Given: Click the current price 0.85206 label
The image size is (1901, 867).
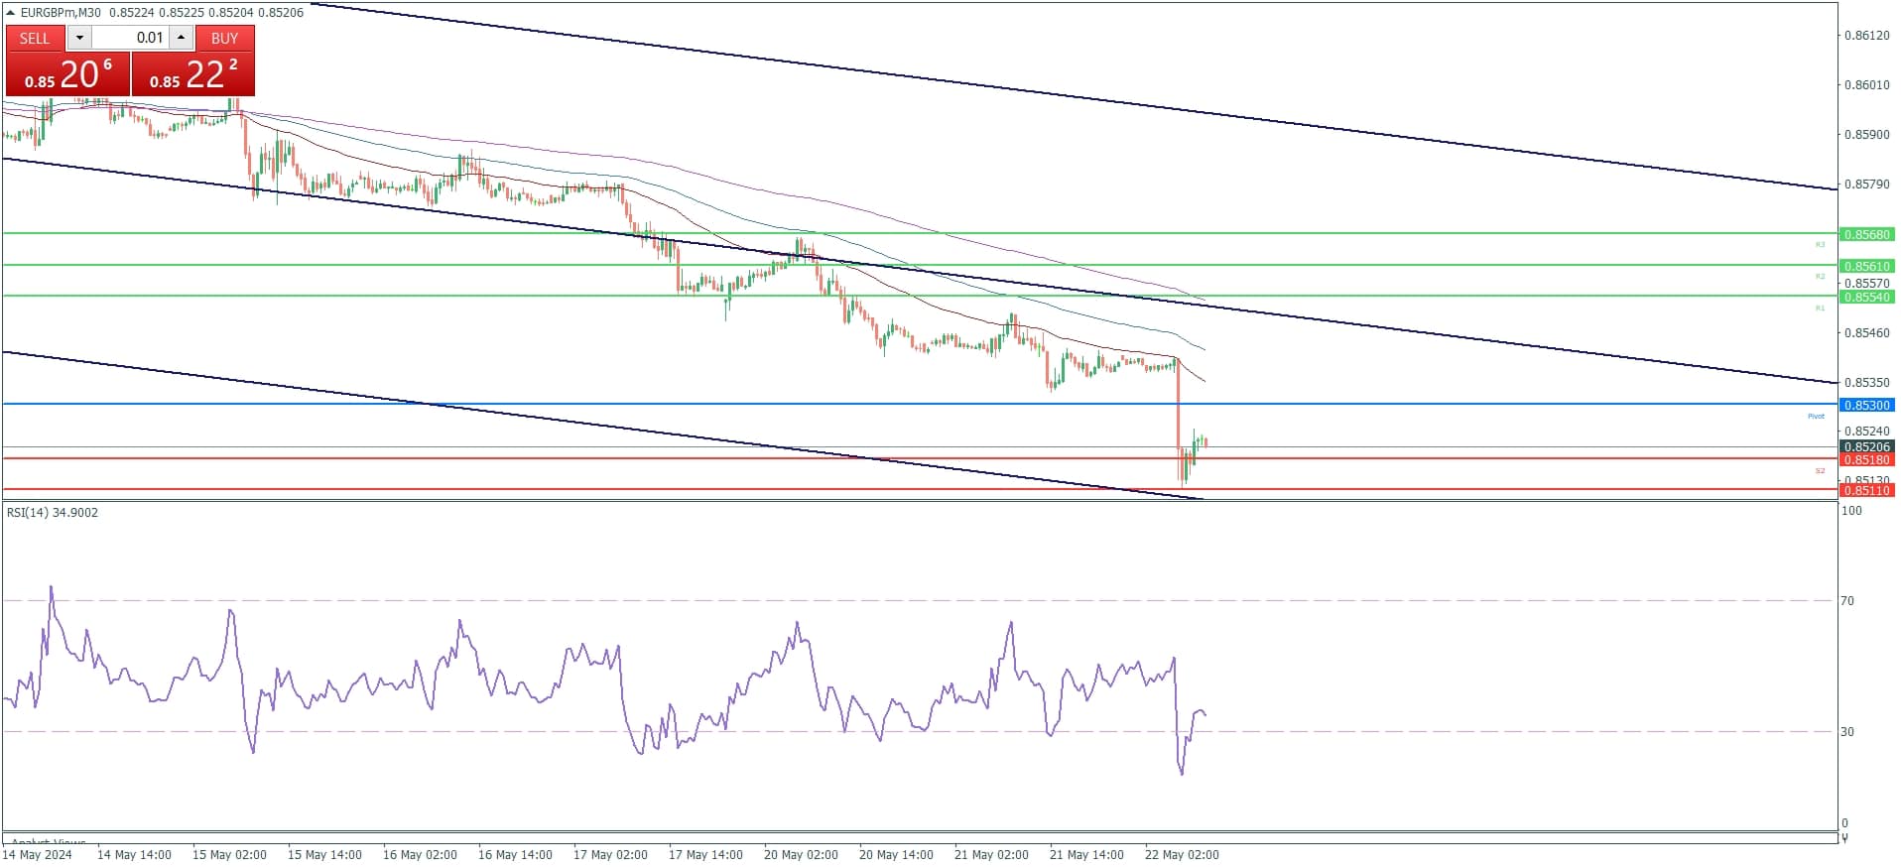Looking at the screenshot, I should 1866,447.
